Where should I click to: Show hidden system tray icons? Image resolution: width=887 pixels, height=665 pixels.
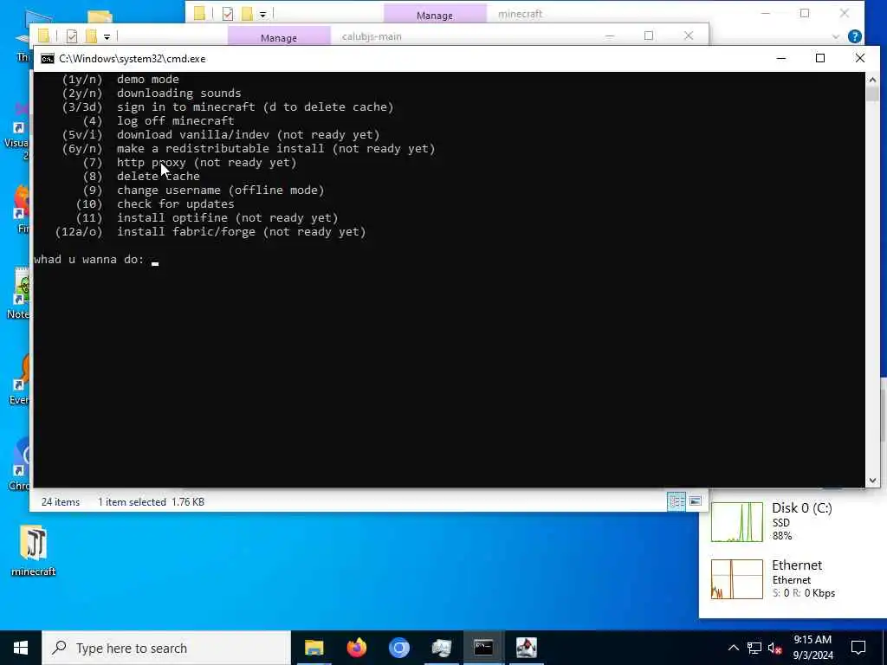coord(733,648)
